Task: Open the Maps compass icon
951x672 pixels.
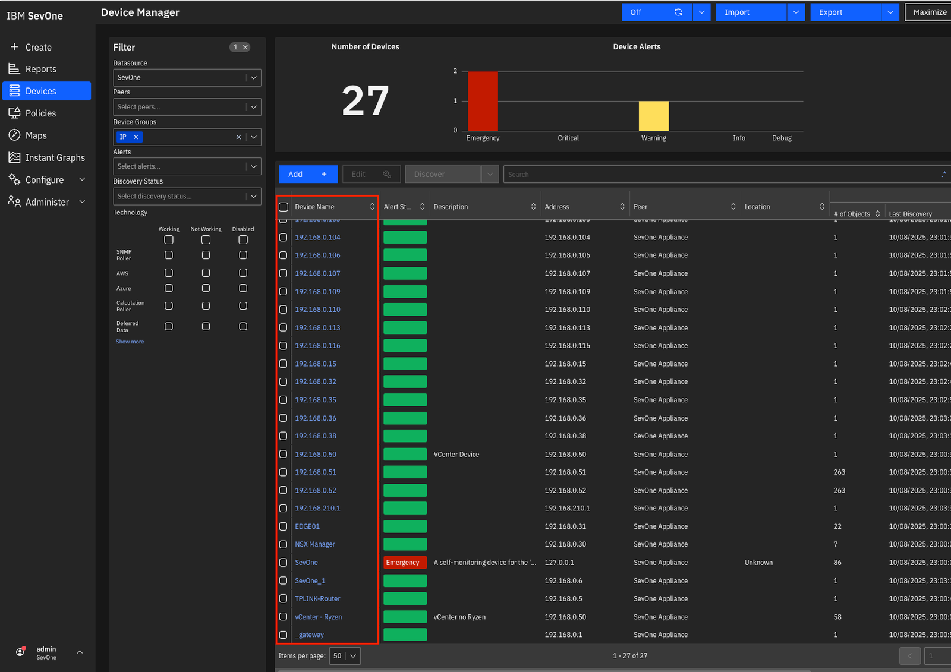Action: click(14, 135)
